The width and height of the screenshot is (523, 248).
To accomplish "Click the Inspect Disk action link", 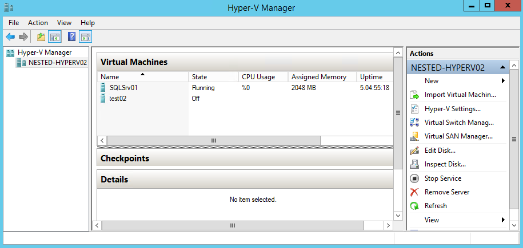I will pyautogui.click(x=445, y=164).
